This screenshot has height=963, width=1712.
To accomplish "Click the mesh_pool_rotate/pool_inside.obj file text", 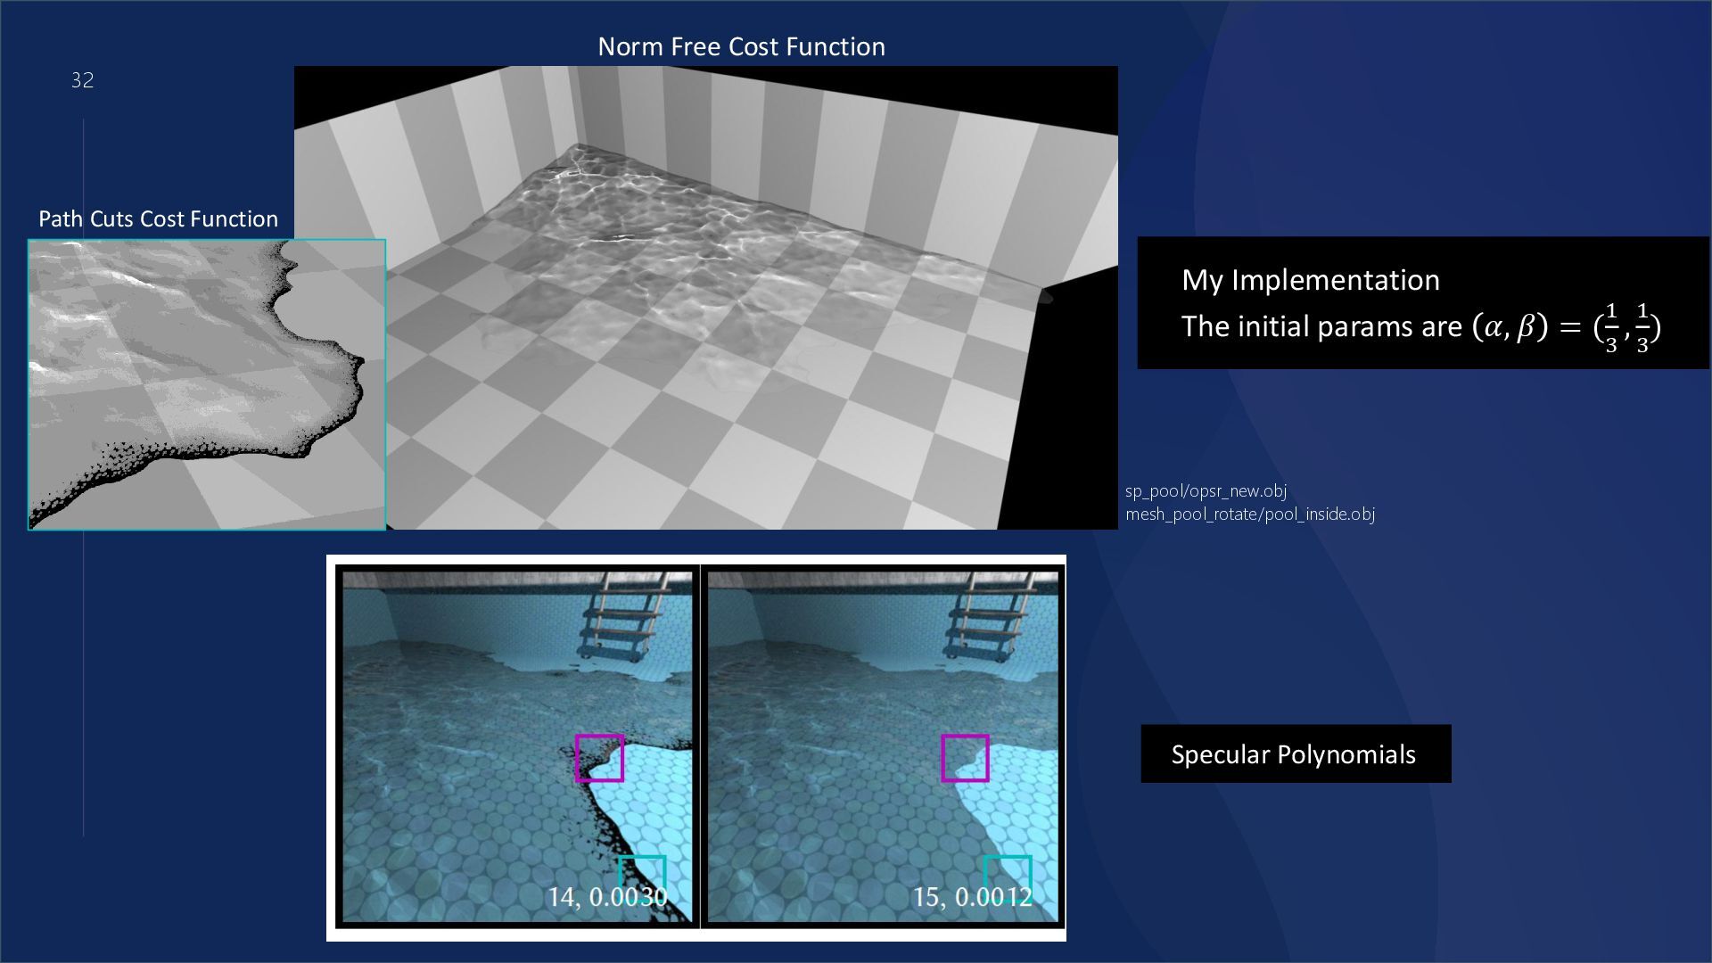I will coord(1249,514).
